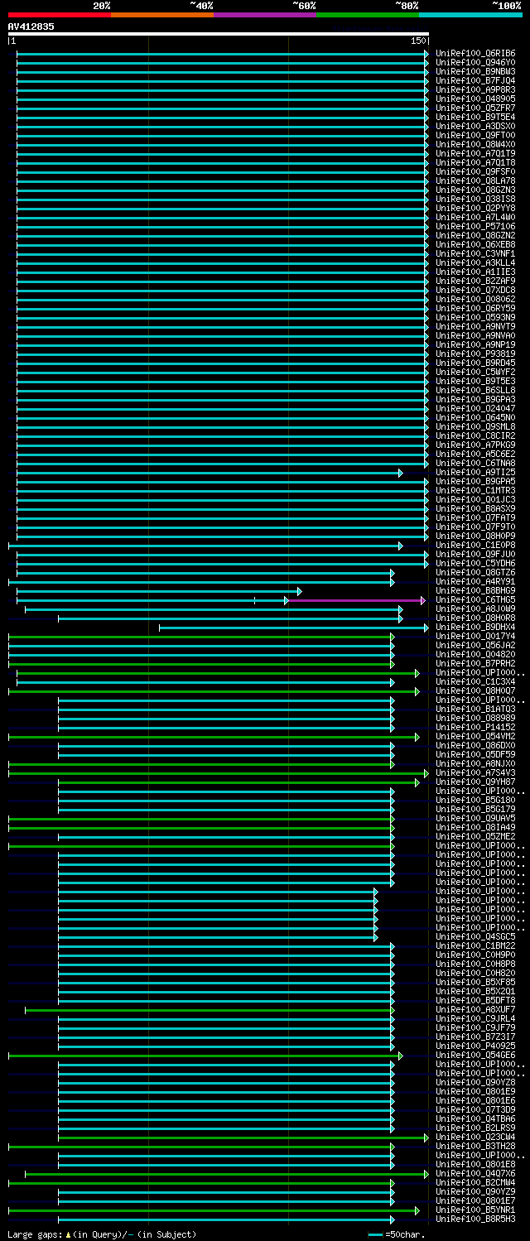The height and width of the screenshot is (1241, 530).
Task: Click hit label UniRef100_C6THG5
Action: 475,599
